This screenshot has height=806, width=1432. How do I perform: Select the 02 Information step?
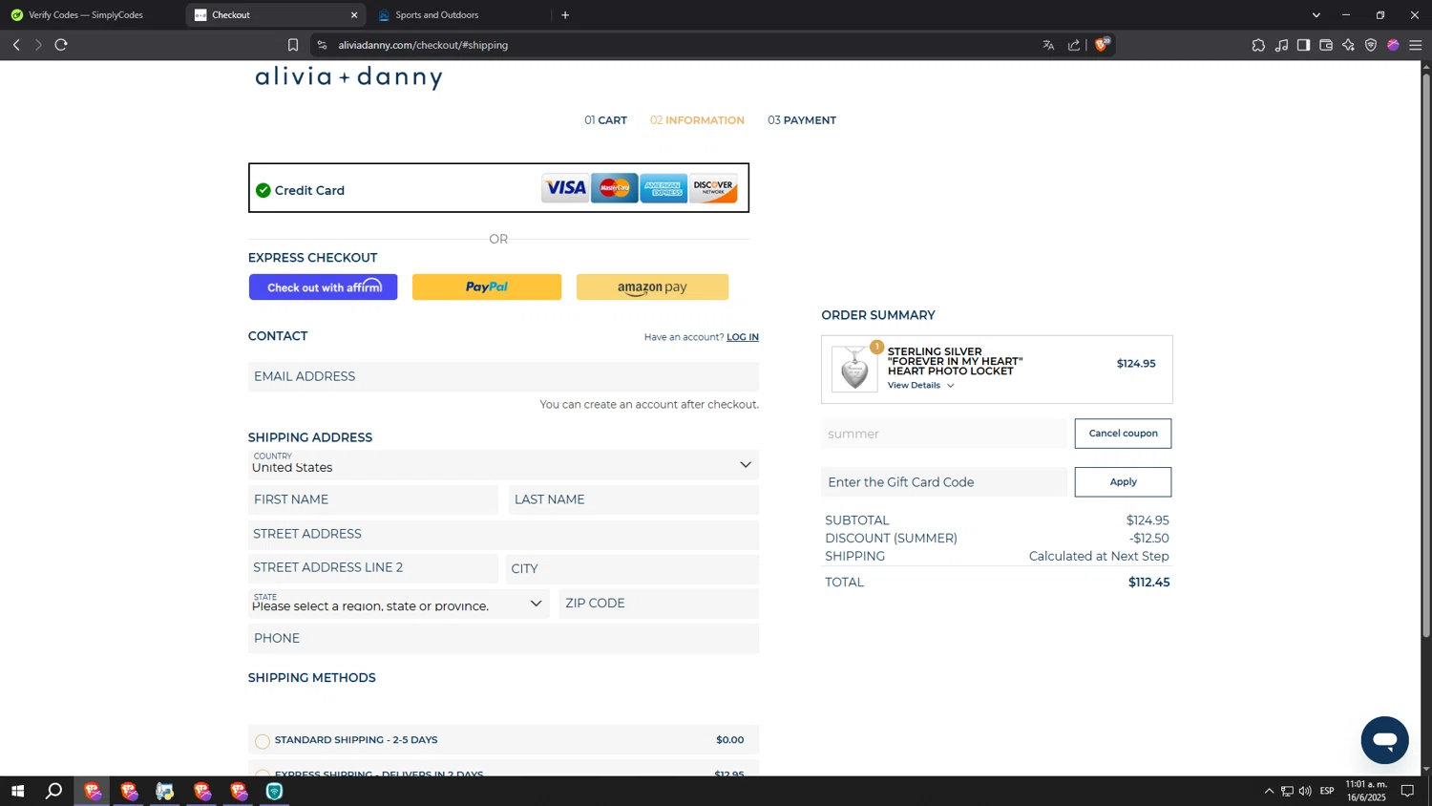[697, 120]
